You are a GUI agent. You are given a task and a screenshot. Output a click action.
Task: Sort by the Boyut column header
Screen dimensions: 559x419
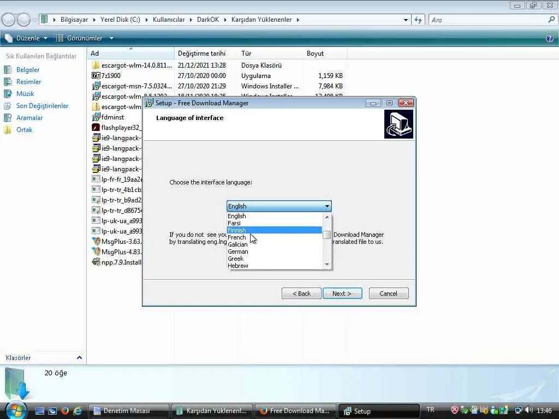(x=325, y=53)
